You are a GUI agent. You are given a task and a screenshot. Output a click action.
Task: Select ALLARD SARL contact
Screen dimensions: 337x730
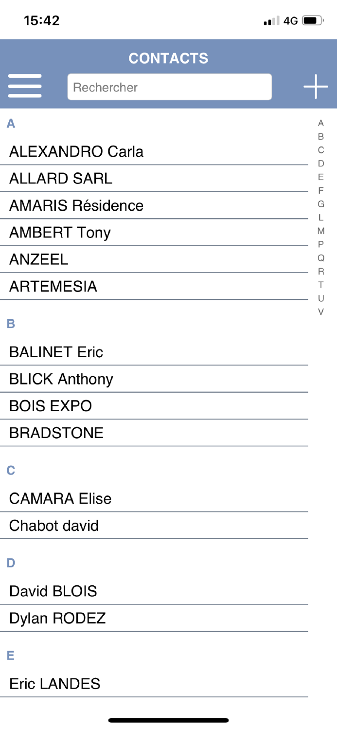(61, 179)
